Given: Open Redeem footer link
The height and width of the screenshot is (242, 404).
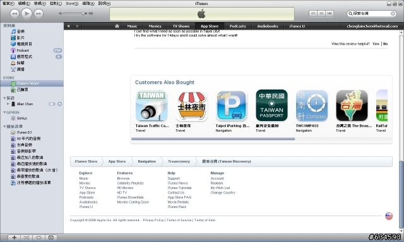Looking at the screenshot, I should (x=217, y=183).
